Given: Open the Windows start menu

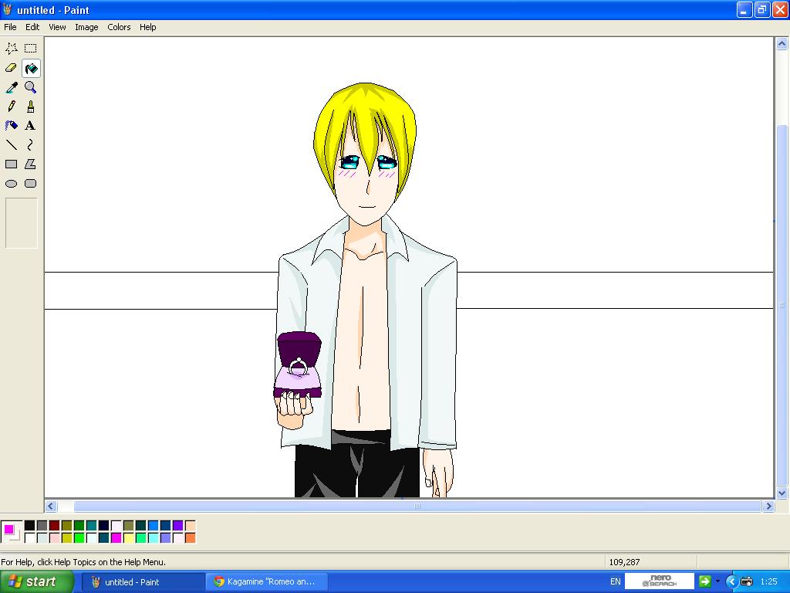Looking at the screenshot, I should [37, 581].
